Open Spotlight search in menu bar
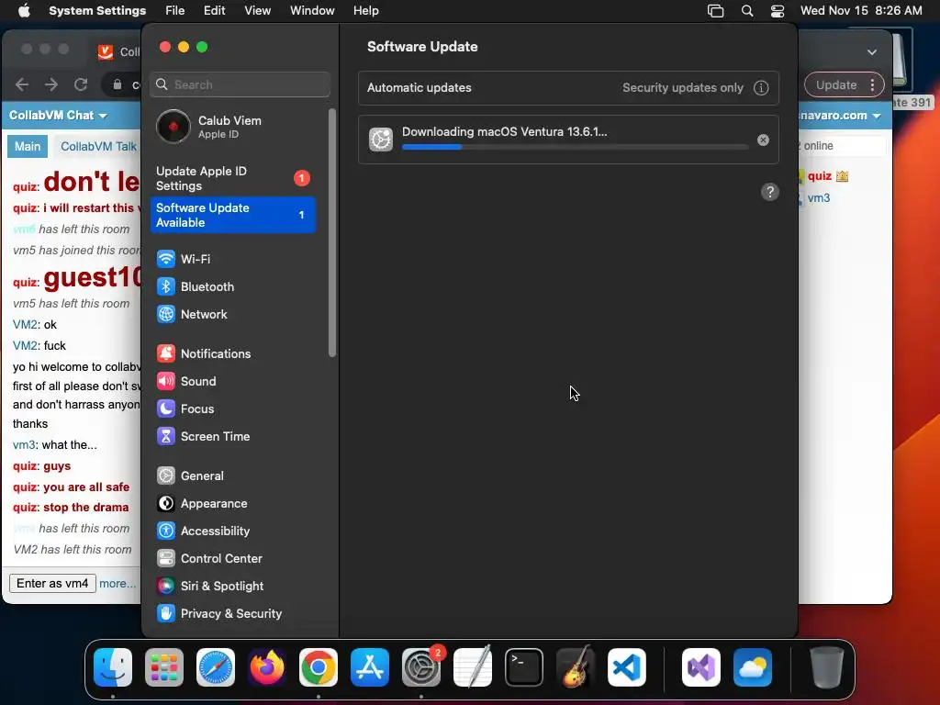940x705 pixels. [747, 11]
